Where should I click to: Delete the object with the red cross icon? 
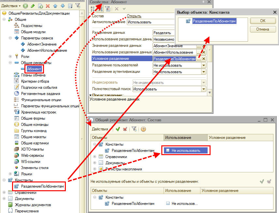click(48, 6)
